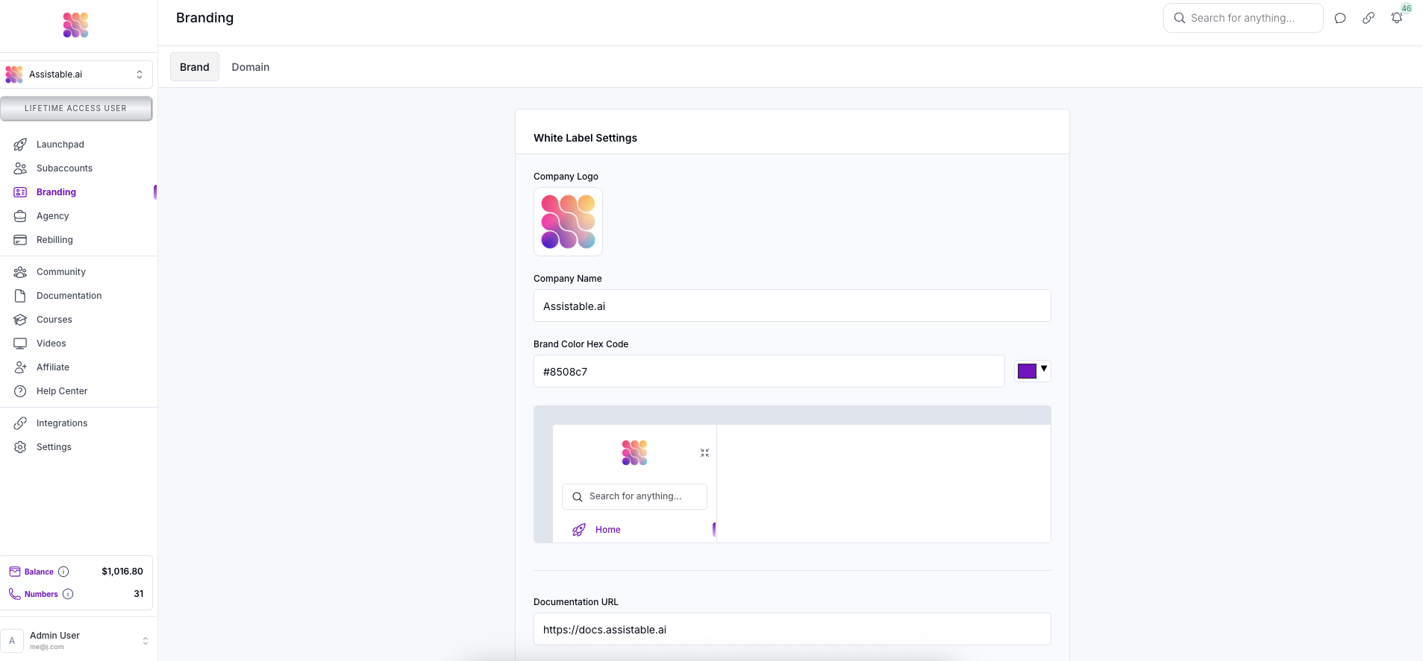This screenshot has width=1423, height=661.
Task: Click the Branding ID card icon
Action: (20, 192)
